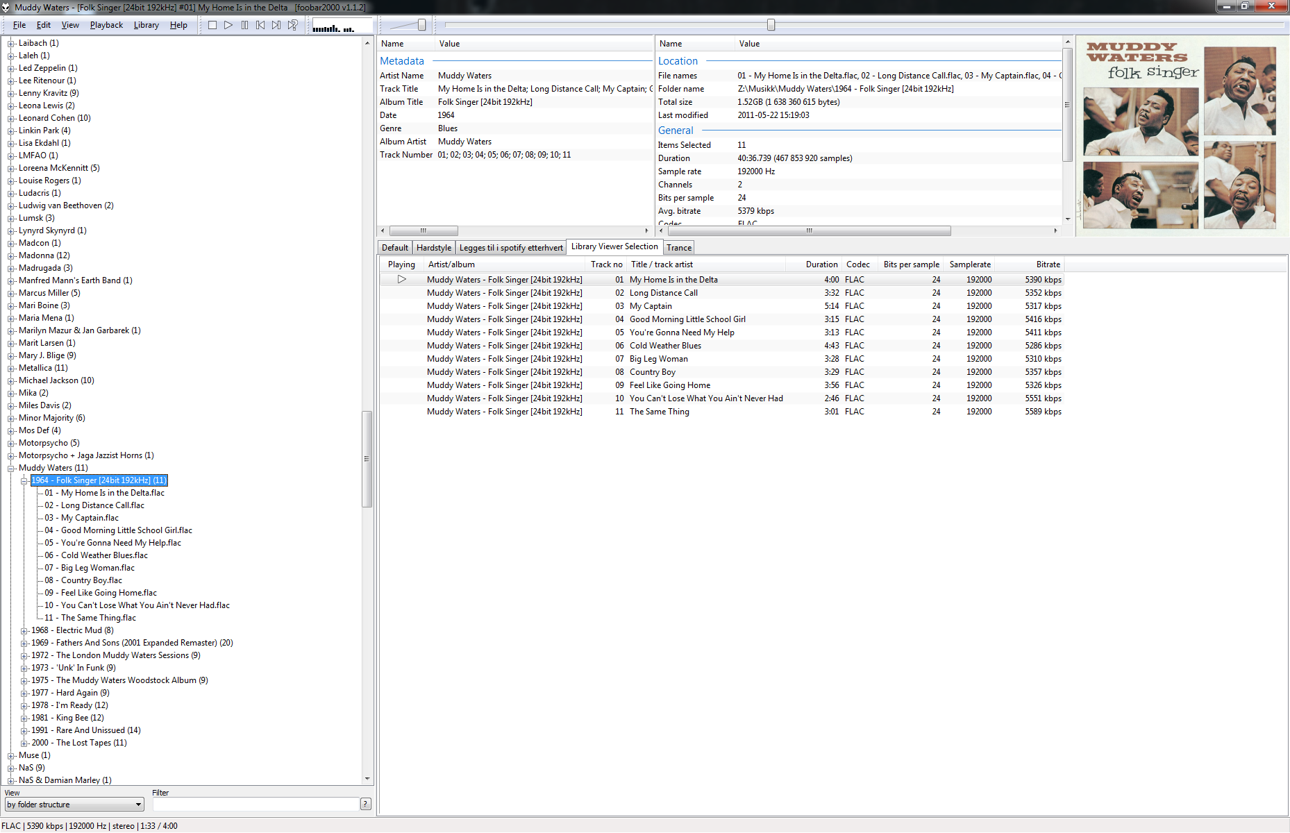The height and width of the screenshot is (833, 1290).
Task: Click the filter help question mark button
Action: click(x=366, y=804)
